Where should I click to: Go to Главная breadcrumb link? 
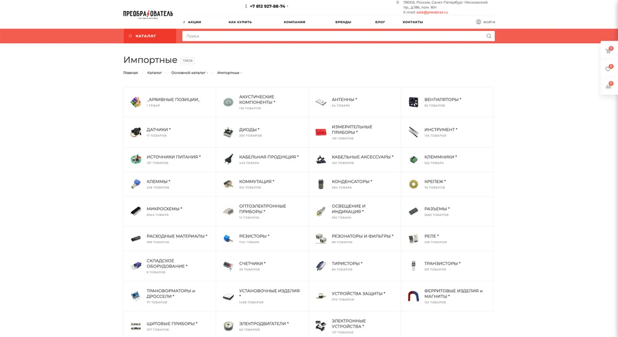(130, 73)
